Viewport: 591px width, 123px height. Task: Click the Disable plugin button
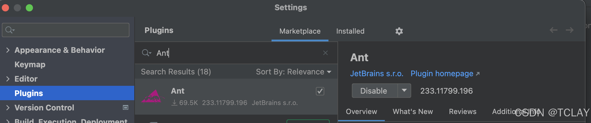point(374,91)
